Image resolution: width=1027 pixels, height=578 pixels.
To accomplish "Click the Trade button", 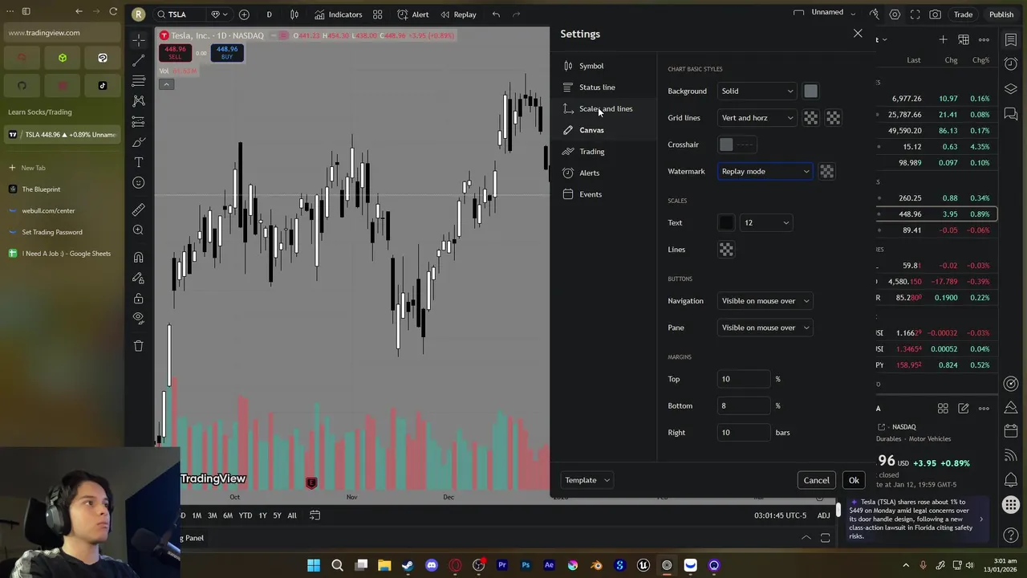I will (963, 14).
